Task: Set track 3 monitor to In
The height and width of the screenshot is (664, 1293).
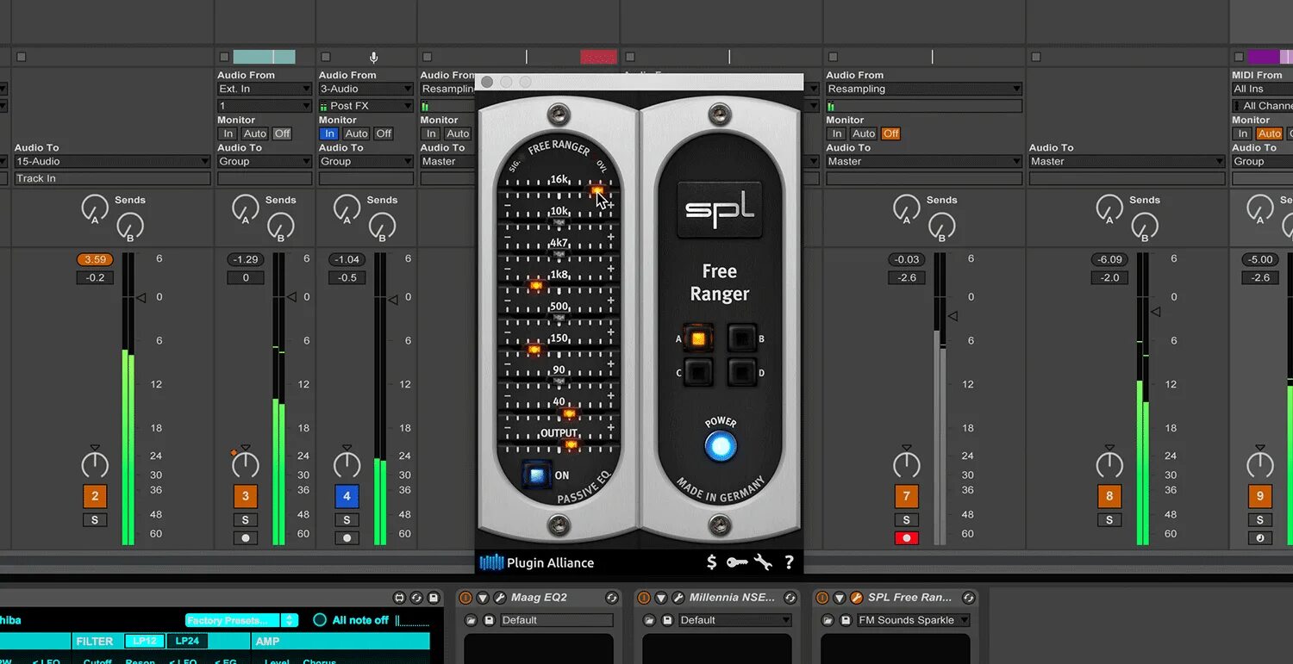Action: coord(228,133)
